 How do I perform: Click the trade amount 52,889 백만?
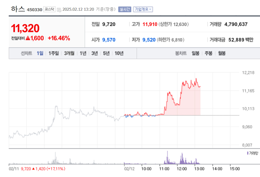[241, 40]
